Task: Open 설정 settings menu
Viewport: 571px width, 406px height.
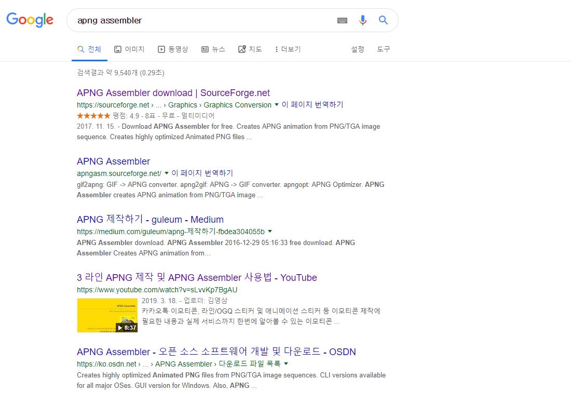Action: pyautogui.click(x=358, y=49)
